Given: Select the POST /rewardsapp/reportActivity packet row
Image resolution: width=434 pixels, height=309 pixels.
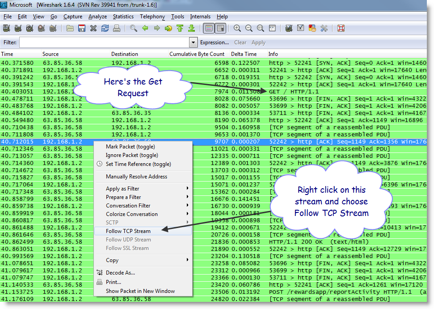Looking at the screenshot, I should click(x=213, y=292).
